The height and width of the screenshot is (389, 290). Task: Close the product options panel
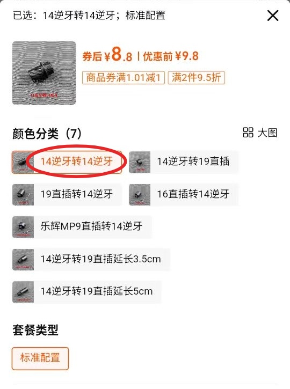coord(273,16)
